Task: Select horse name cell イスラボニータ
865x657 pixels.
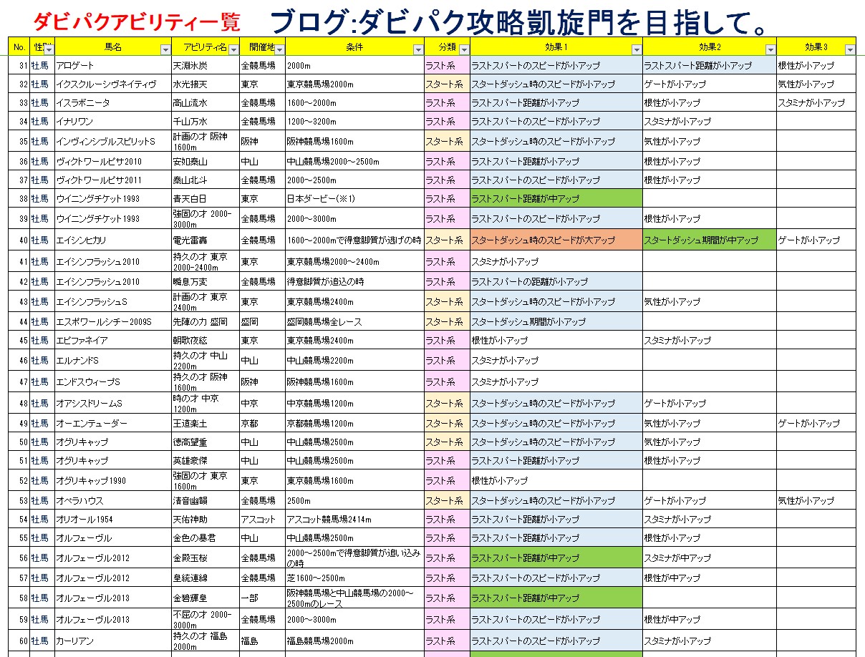Action: [113, 102]
